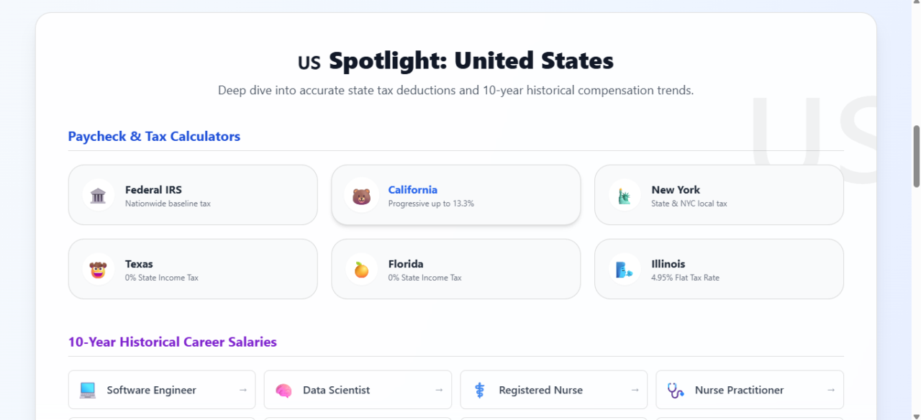Click the New York Statue of Liberty icon
921x420 pixels.
pos(625,194)
